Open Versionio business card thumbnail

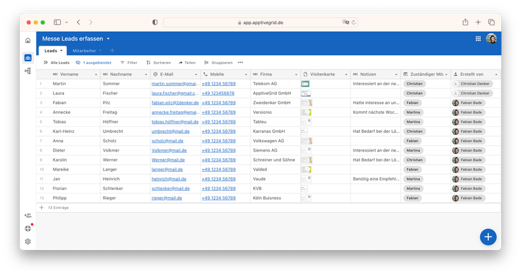pos(306,112)
